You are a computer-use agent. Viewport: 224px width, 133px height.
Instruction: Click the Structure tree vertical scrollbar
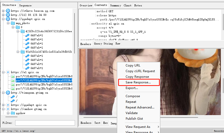(x=74, y=33)
